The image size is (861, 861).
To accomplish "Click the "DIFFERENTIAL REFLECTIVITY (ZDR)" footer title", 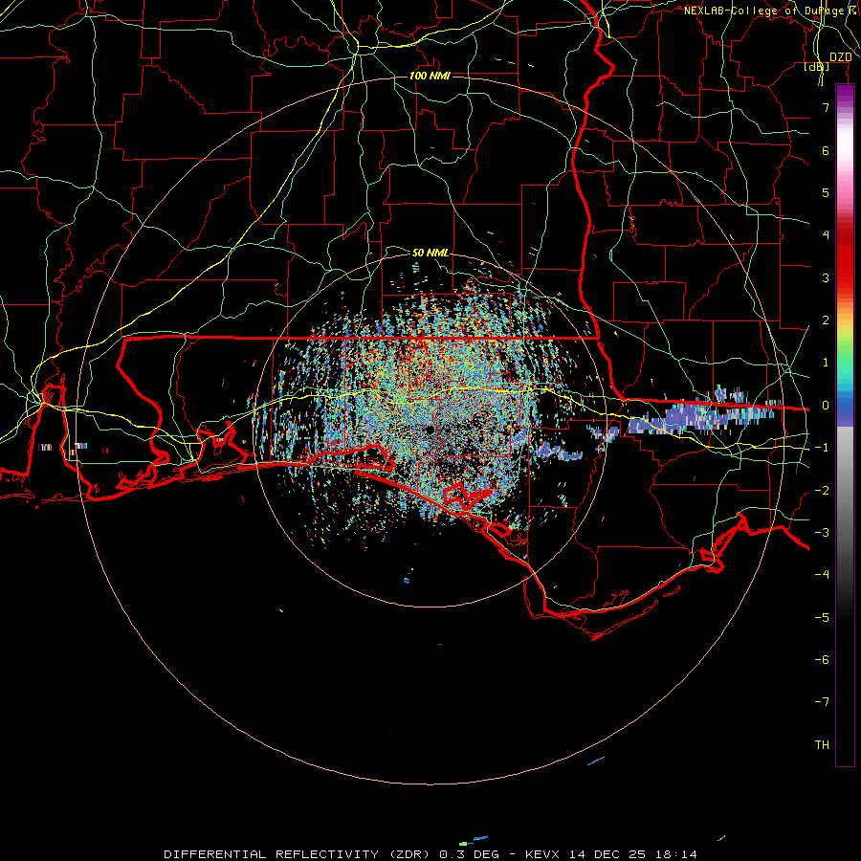I will pos(298,854).
